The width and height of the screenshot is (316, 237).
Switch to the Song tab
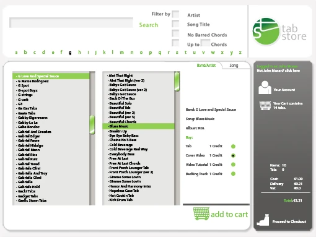point(234,66)
